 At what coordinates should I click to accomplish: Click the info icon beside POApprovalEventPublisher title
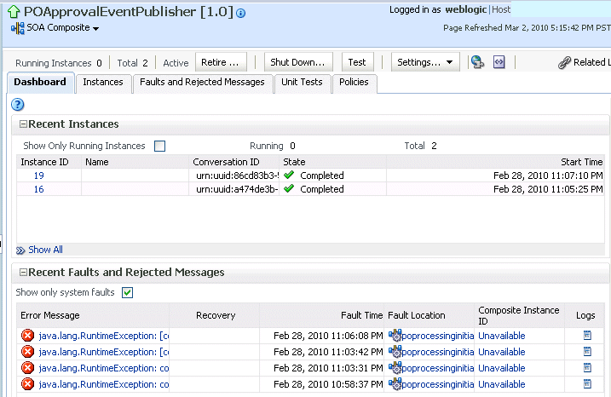coord(241,14)
